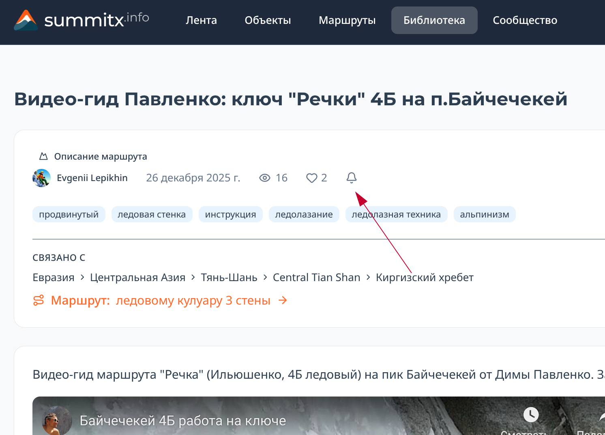Go to the Объекты section

pos(268,20)
